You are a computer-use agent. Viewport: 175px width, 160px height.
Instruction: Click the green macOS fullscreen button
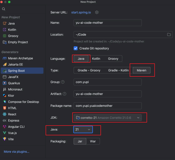coord(9,2)
